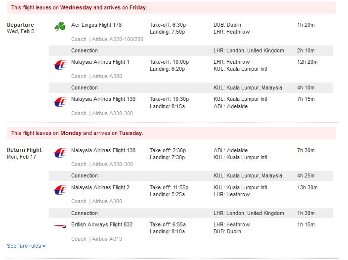Select the Aer Lingus Flight 178 title
The width and height of the screenshot is (348, 260).
click(96, 25)
